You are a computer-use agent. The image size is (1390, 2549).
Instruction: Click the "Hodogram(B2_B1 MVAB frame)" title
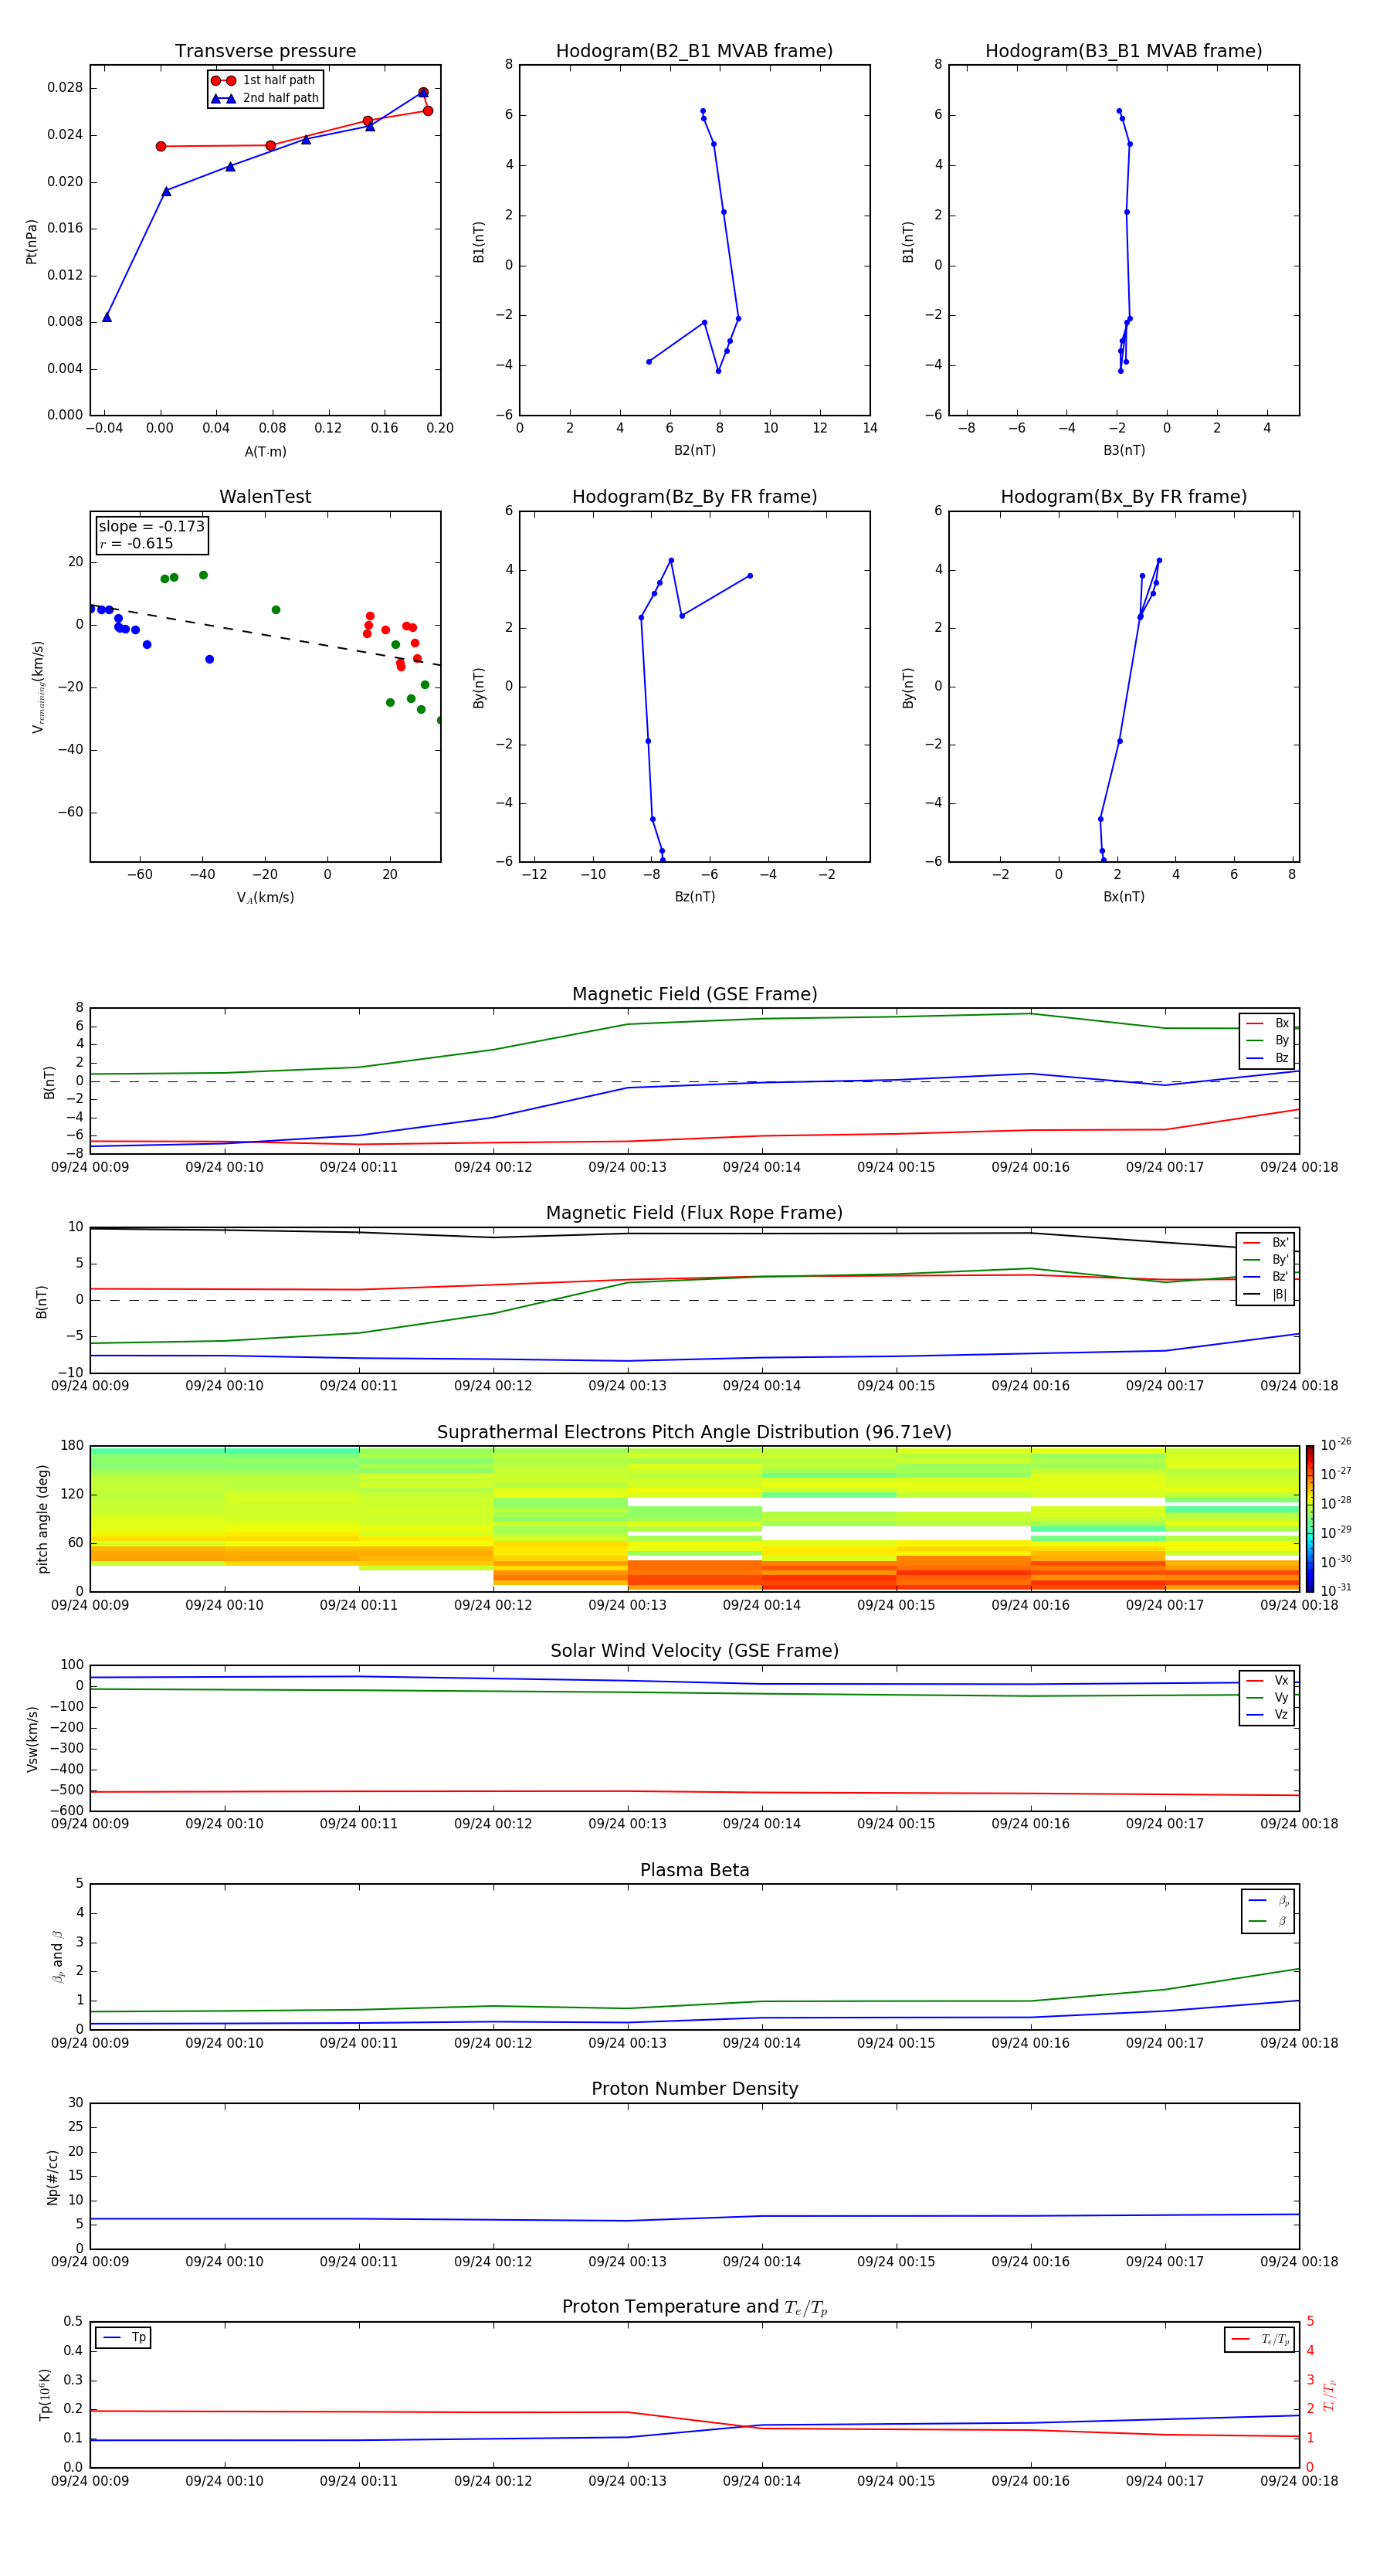(x=694, y=52)
